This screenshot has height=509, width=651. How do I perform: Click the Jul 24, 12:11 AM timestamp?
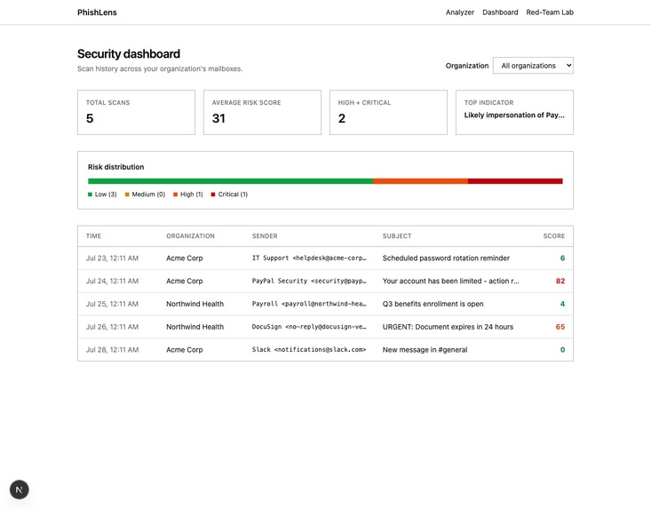pyautogui.click(x=112, y=281)
